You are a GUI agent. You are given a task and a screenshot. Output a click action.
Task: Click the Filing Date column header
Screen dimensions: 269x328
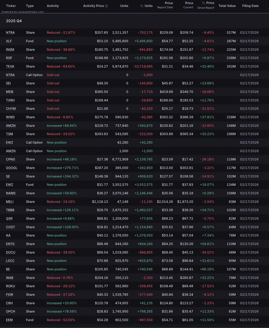tap(250, 6)
